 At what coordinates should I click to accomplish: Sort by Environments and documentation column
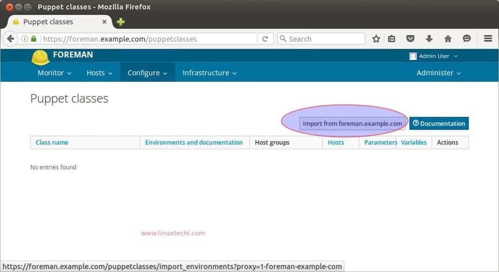pos(194,142)
